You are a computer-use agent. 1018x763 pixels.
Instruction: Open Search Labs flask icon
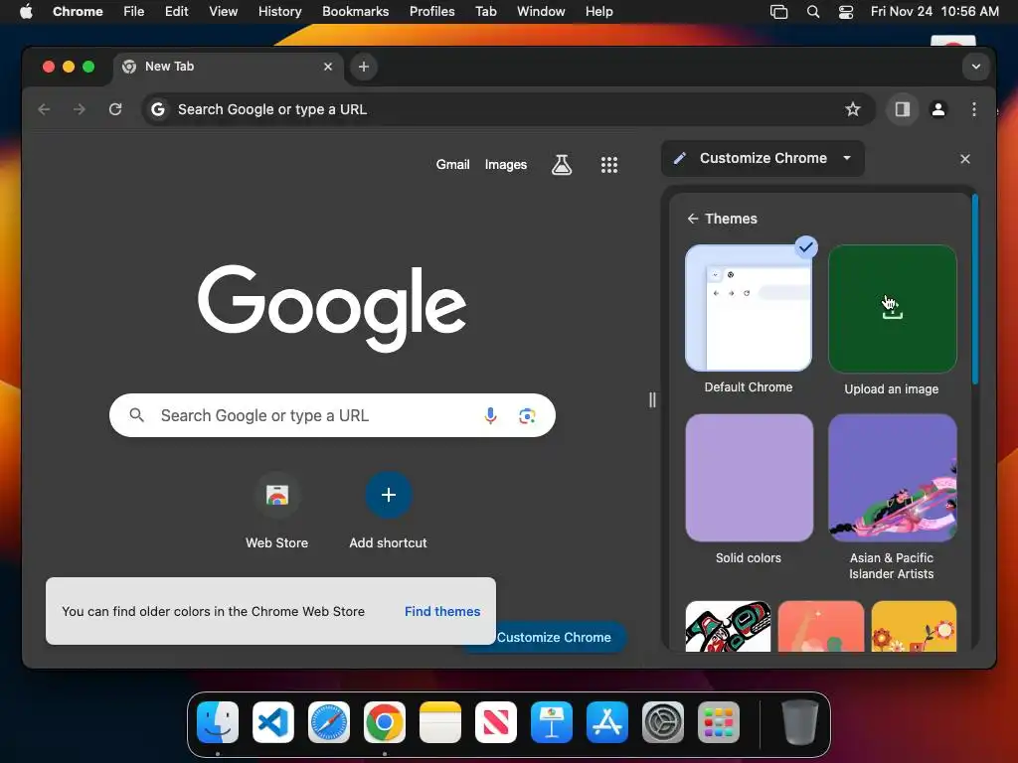coord(562,165)
